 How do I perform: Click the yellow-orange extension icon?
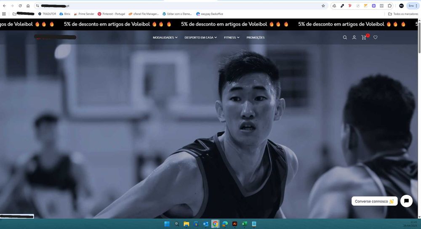366,5
